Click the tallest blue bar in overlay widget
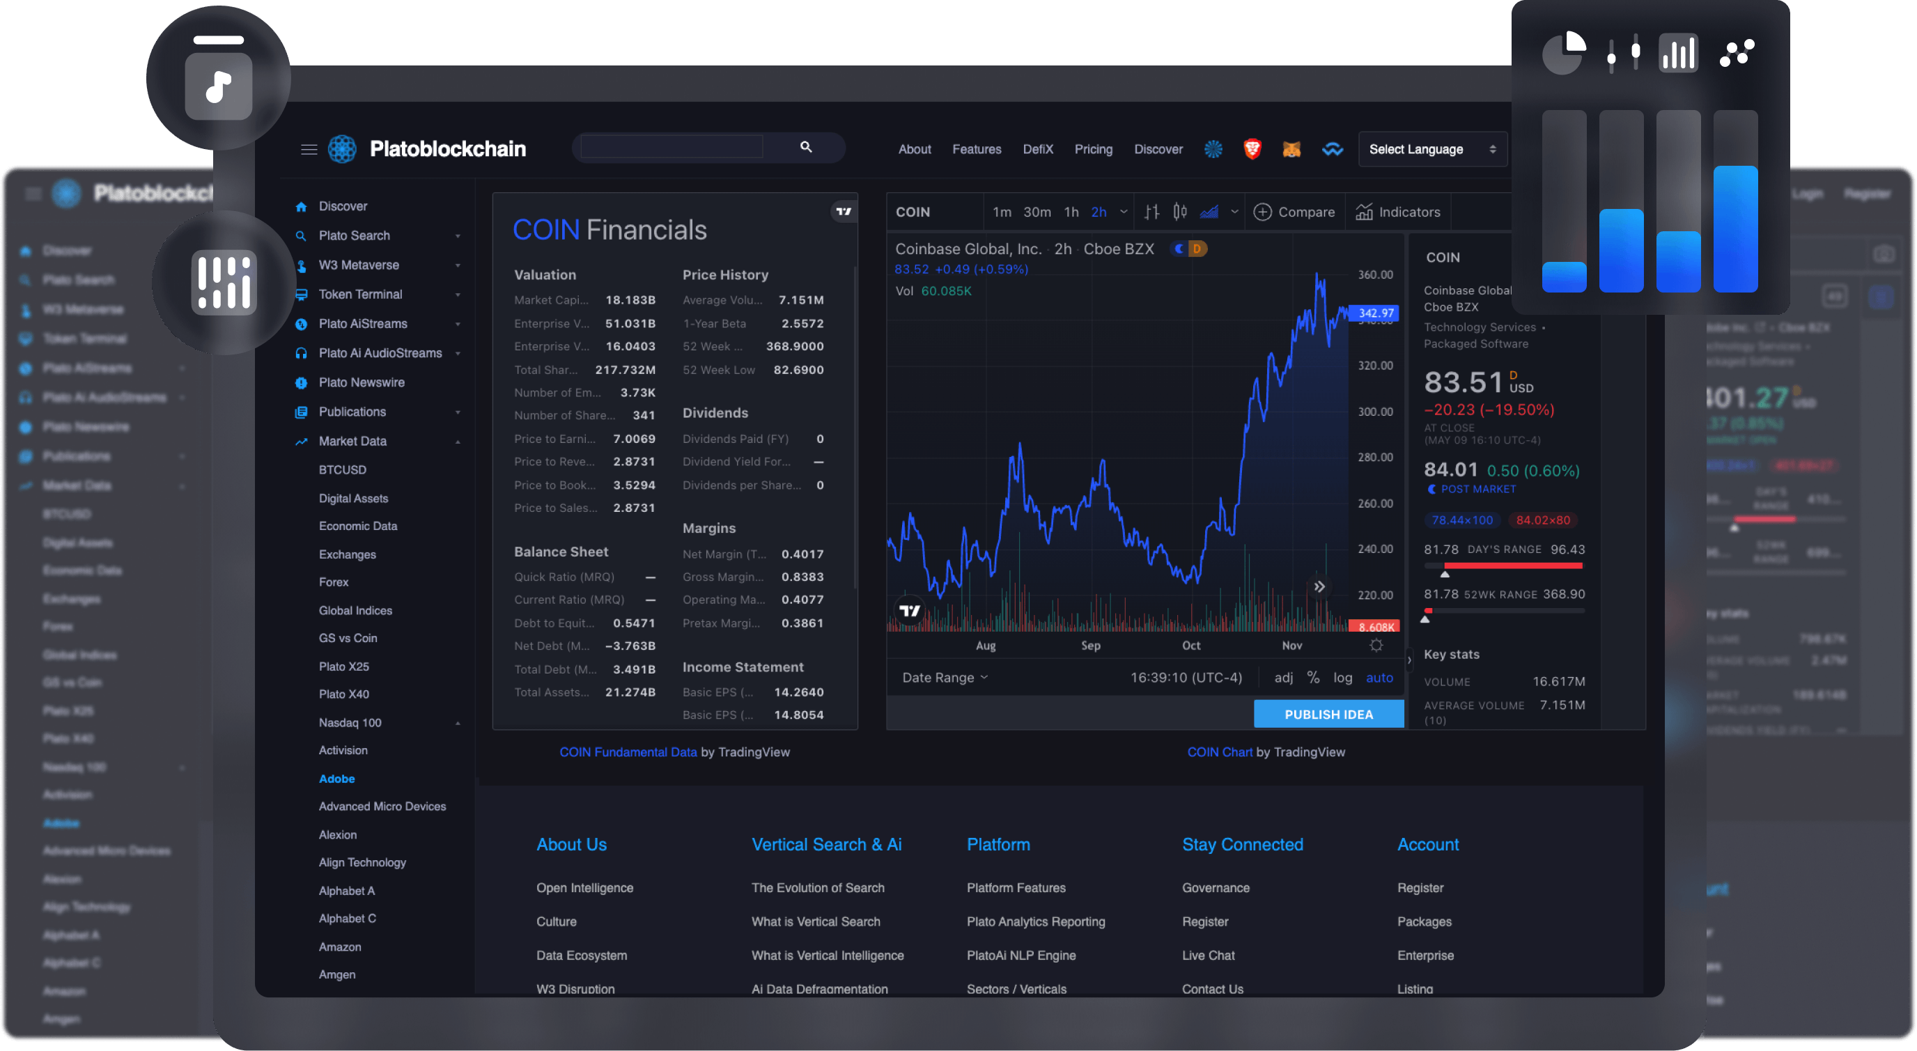 click(1735, 228)
